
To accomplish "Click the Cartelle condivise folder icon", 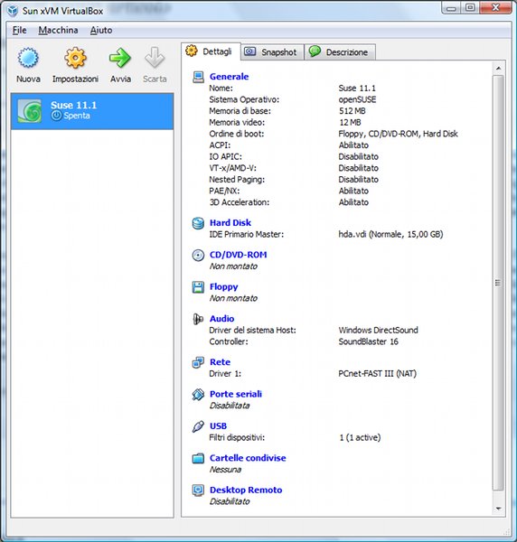I will [198, 458].
